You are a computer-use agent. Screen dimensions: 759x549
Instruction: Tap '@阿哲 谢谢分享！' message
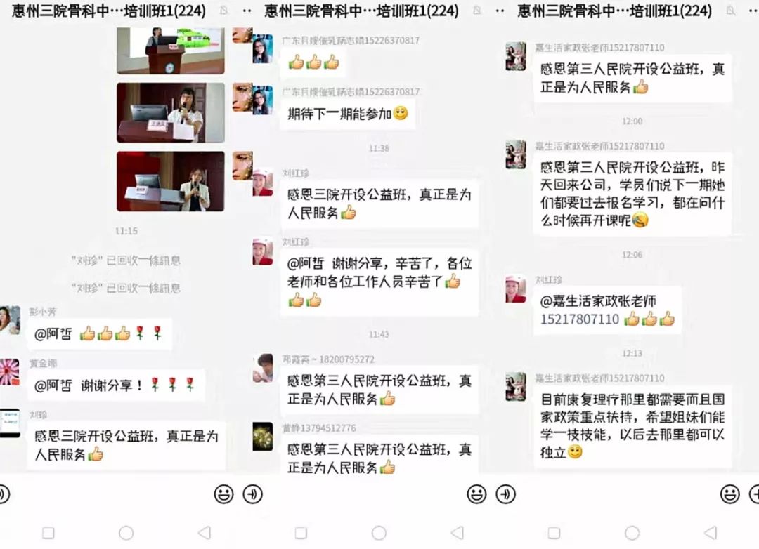click(116, 385)
